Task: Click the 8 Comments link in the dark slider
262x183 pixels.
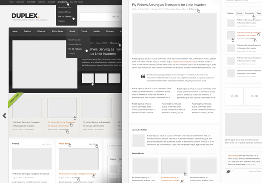Action: click(x=114, y=43)
